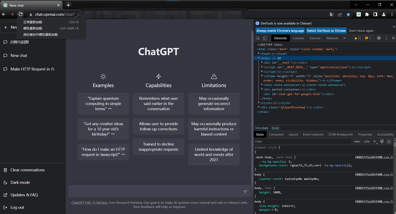Click the browser back arrow
This screenshot has width=396, height=214.
(x=4, y=14)
